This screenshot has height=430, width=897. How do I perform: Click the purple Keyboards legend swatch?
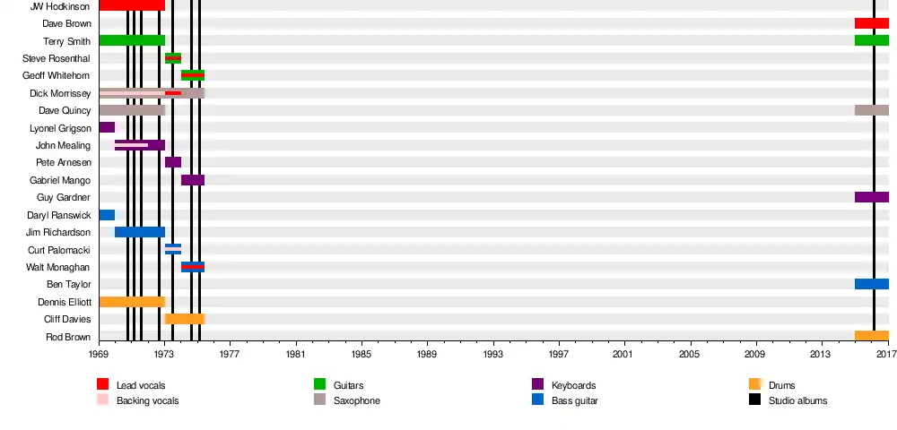[x=538, y=384]
